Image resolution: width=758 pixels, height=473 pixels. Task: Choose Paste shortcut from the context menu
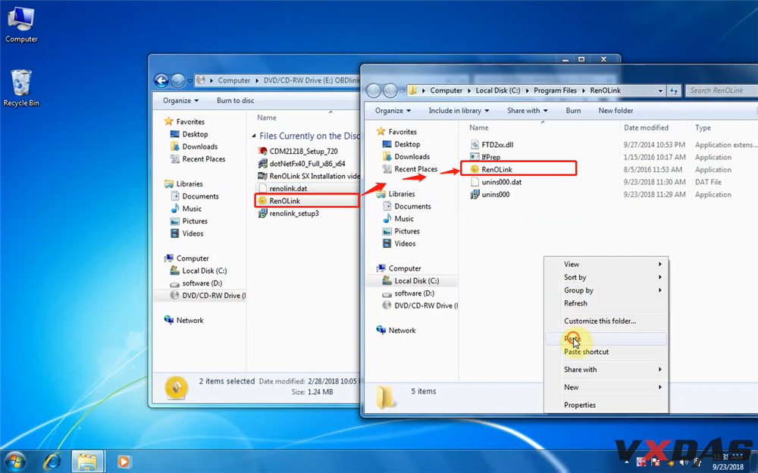(x=606, y=352)
